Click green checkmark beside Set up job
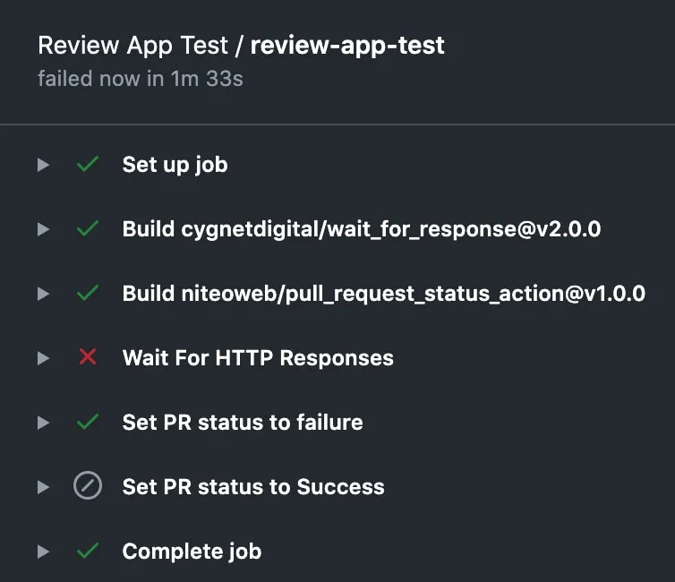Image resolution: width=675 pixels, height=582 pixels. click(x=88, y=164)
